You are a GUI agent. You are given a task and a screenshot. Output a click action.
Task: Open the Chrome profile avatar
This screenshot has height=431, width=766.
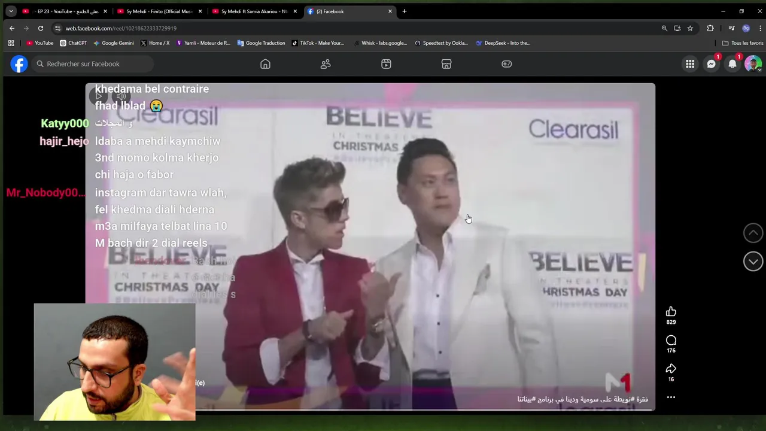[x=746, y=28]
